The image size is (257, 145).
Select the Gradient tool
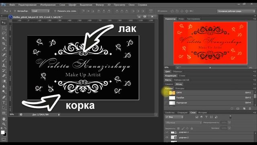(4, 81)
